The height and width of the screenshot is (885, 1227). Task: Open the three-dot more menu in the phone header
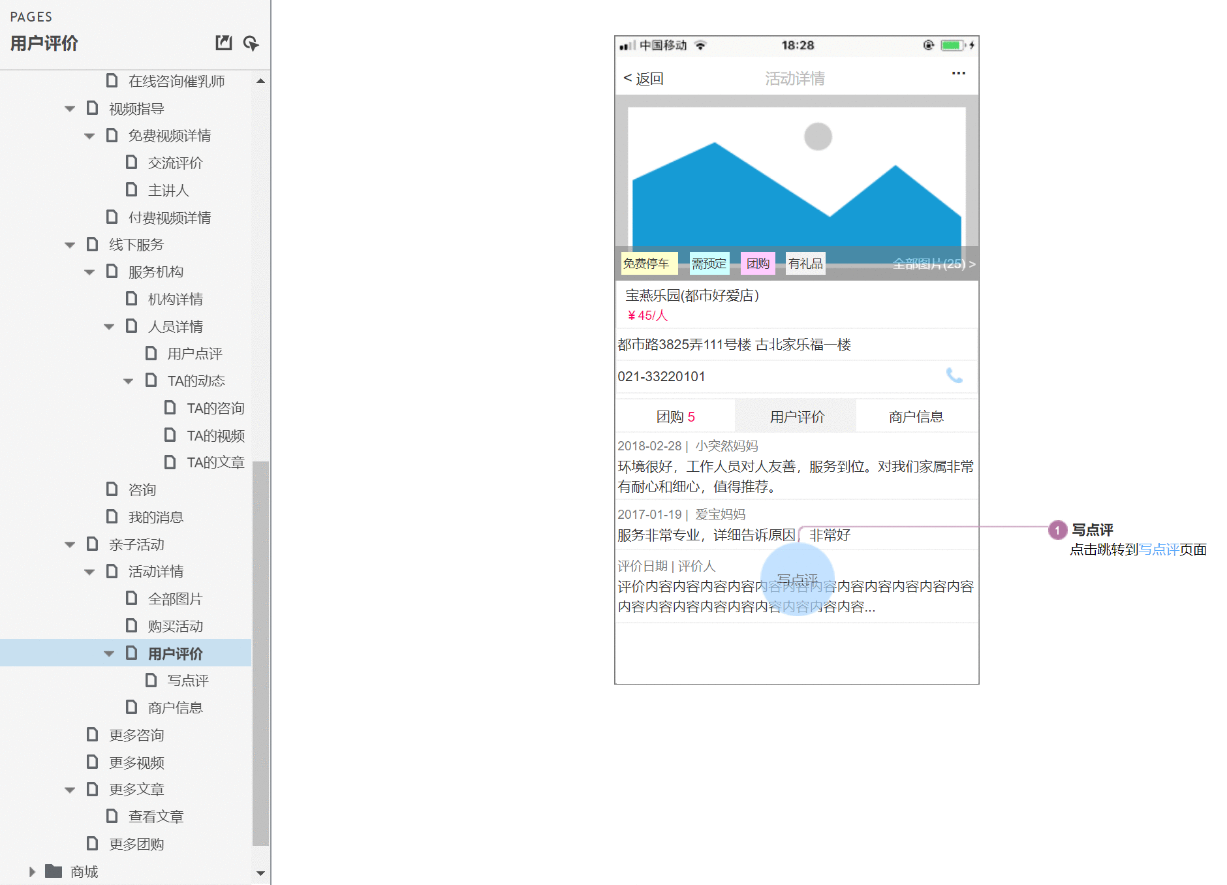[x=958, y=73]
